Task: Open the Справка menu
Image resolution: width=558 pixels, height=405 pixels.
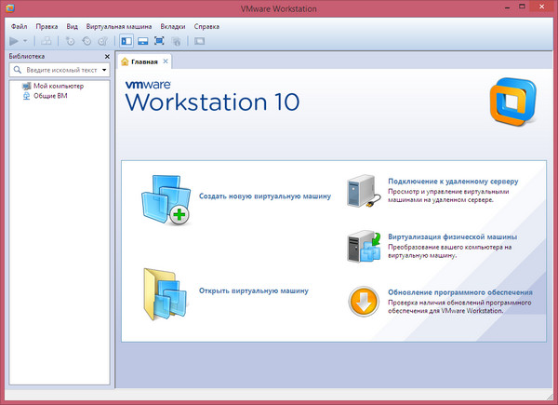Action: point(206,27)
